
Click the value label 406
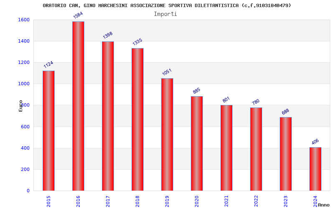(315, 142)
